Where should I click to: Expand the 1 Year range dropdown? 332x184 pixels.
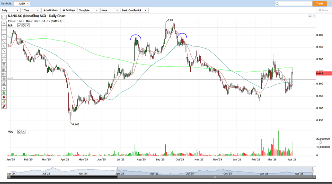point(31,10)
